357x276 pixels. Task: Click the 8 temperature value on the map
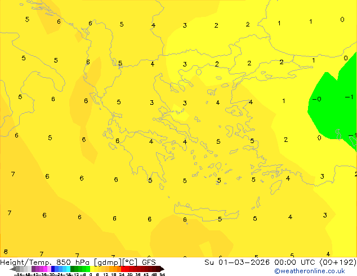pyautogui.click(x=6, y=252)
